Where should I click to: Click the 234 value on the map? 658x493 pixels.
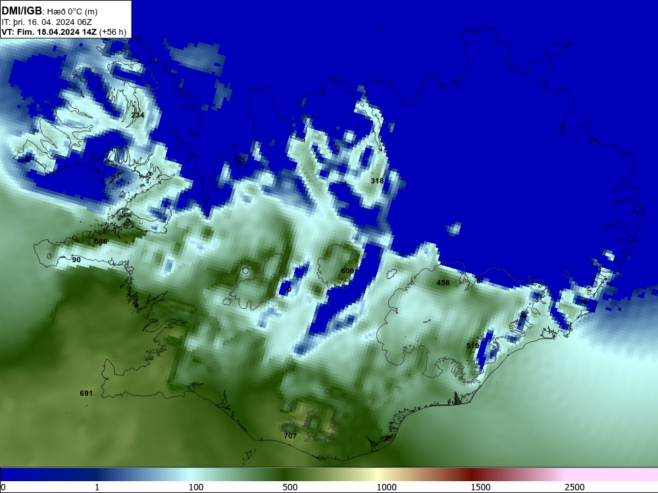[x=138, y=115]
